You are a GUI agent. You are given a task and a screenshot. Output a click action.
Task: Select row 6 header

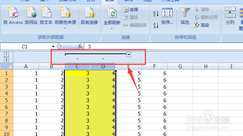tap(6, 107)
